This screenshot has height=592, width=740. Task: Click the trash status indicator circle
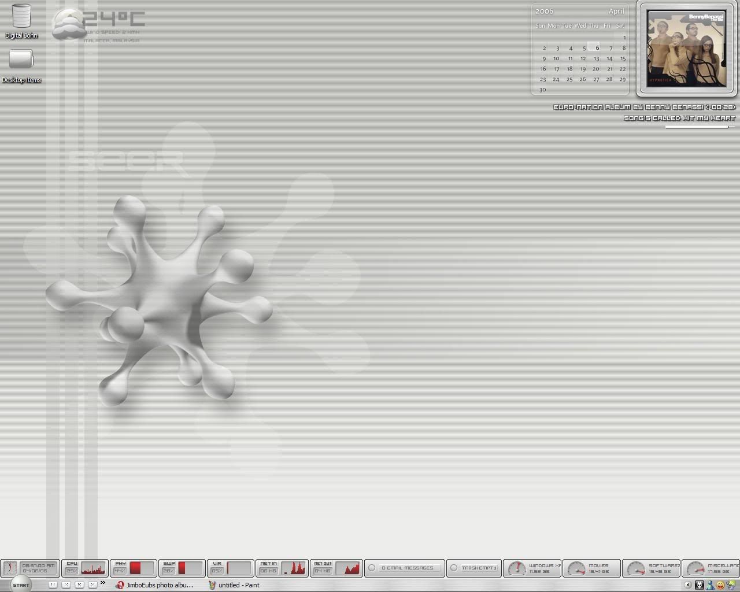pos(454,568)
